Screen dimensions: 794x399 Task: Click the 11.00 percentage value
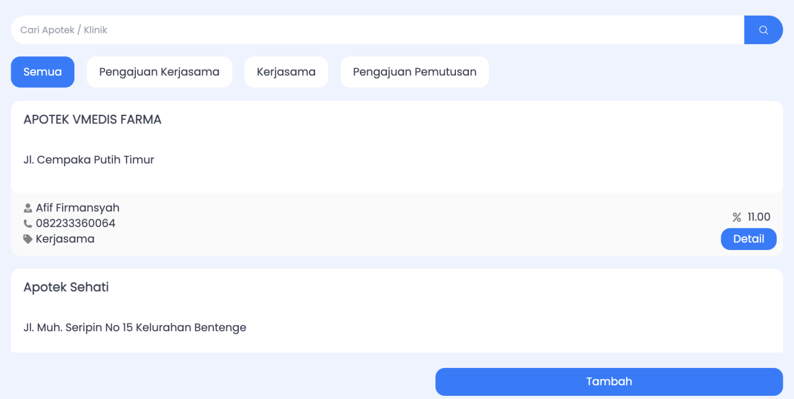[x=759, y=217]
